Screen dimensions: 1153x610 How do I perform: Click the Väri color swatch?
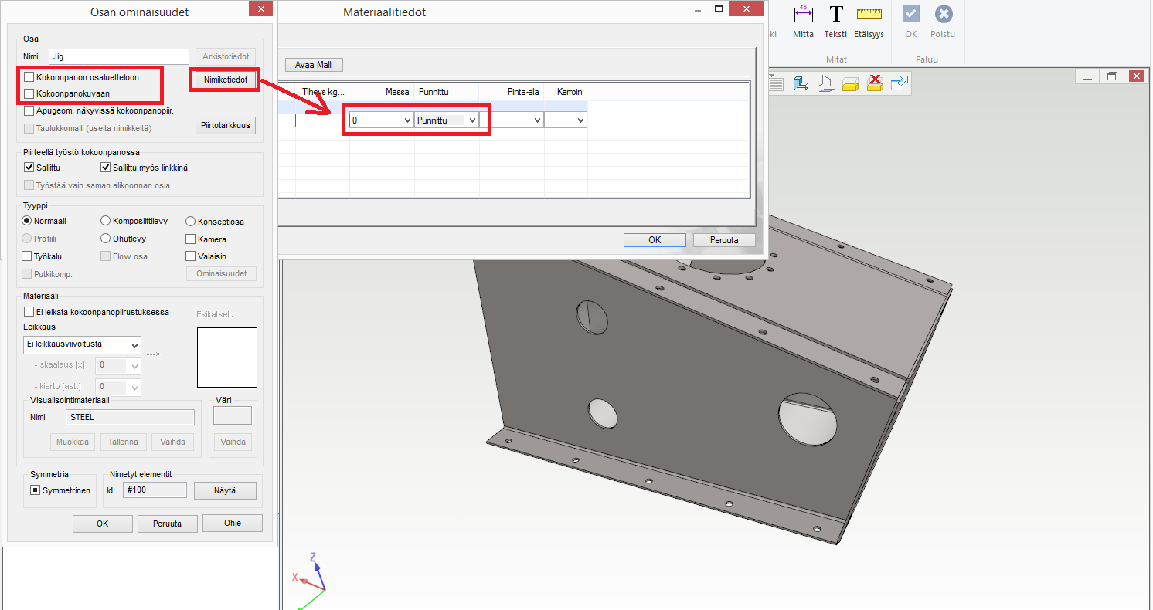(x=233, y=416)
